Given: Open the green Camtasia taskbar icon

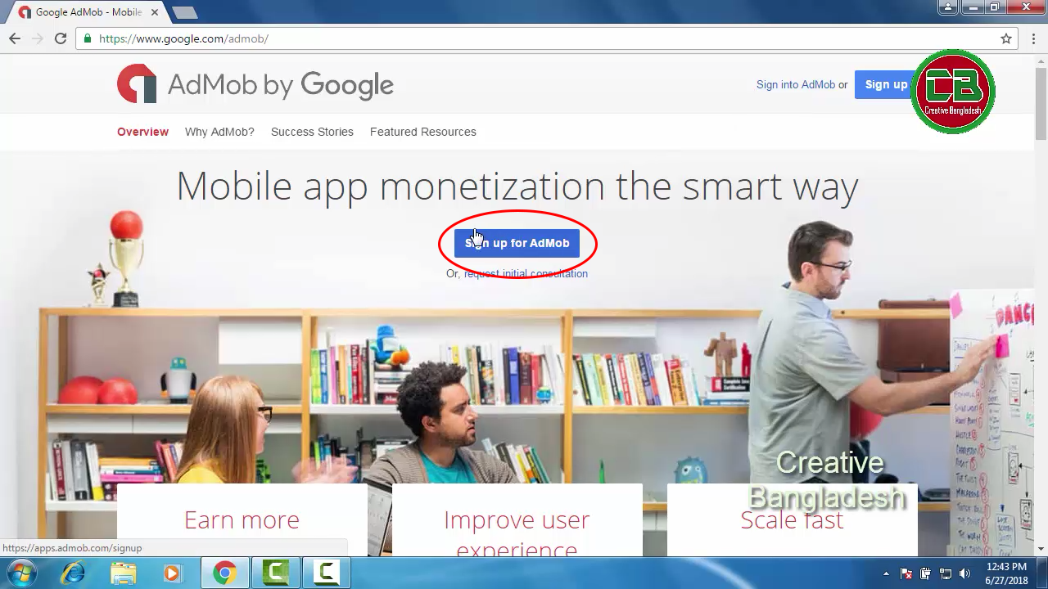Looking at the screenshot, I should tap(275, 573).
